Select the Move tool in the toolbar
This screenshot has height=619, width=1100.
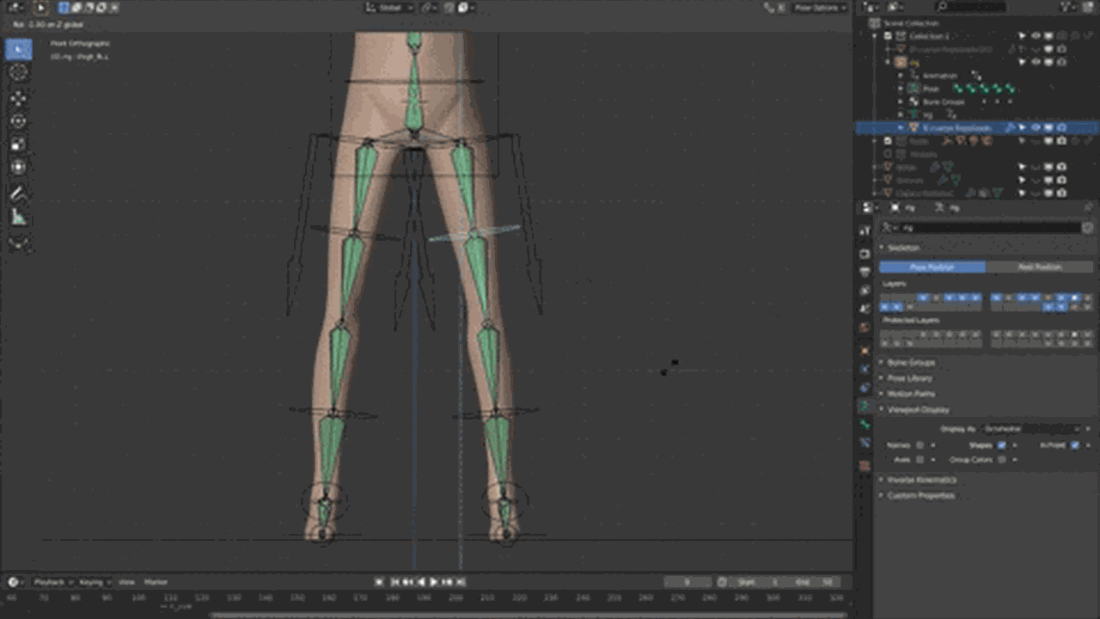pos(19,96)
